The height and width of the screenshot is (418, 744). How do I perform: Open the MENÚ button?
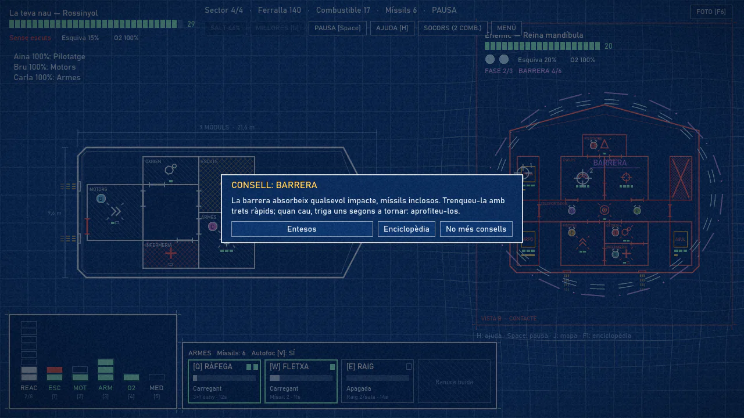[x=506, y=28]
